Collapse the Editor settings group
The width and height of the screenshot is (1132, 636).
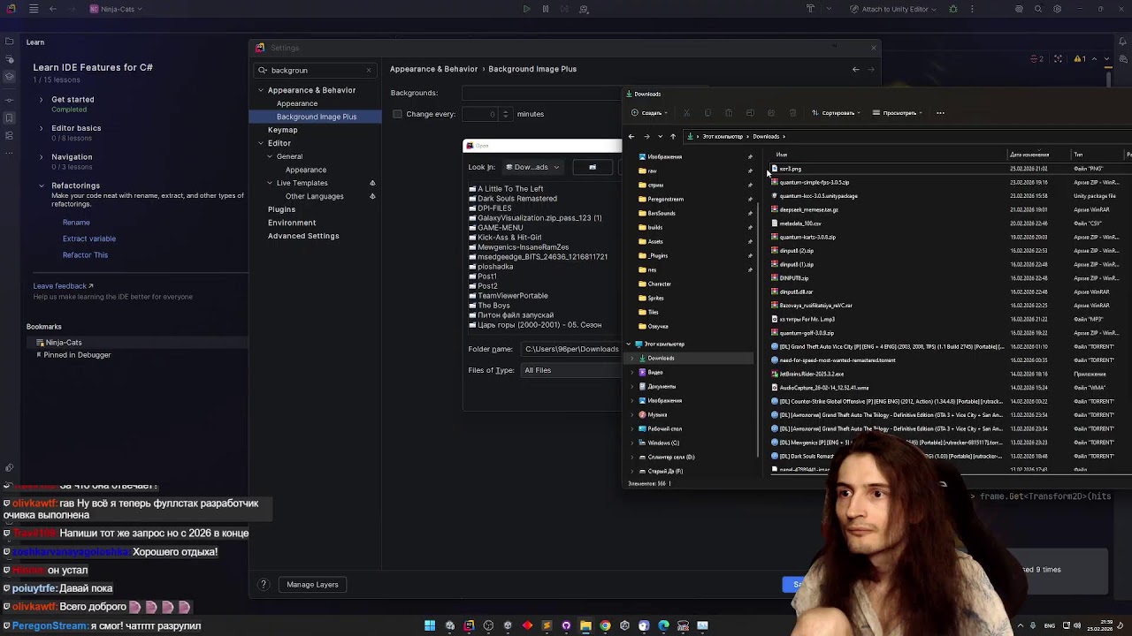click(x=261, y=143)
